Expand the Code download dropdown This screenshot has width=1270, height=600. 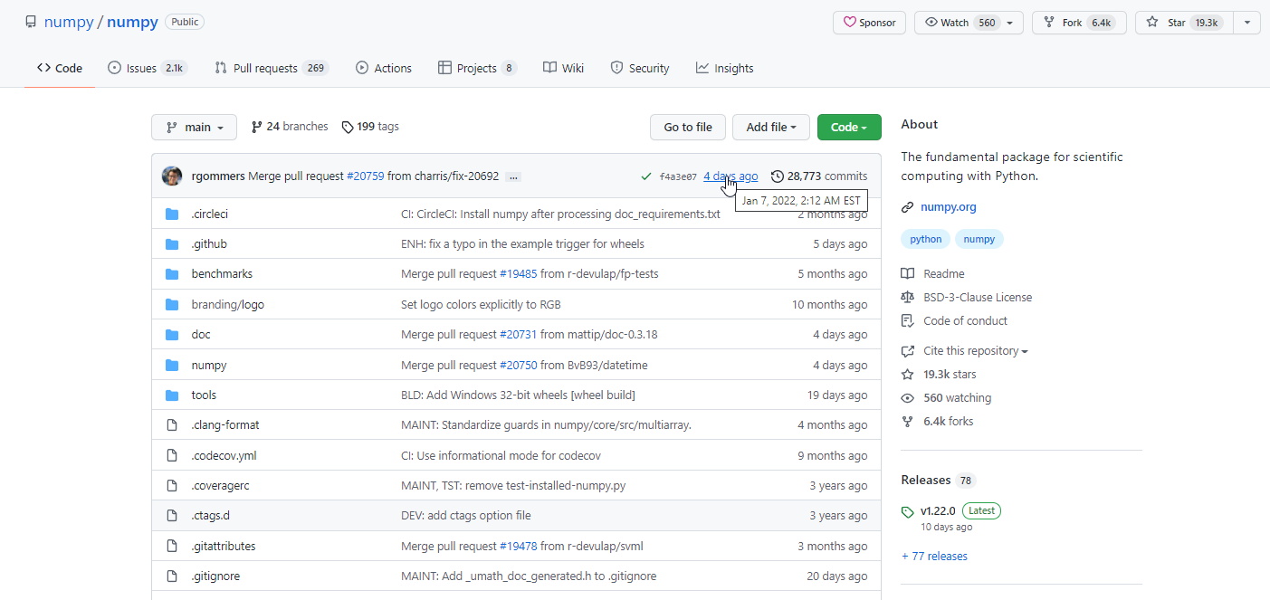[x=848, y=127]
